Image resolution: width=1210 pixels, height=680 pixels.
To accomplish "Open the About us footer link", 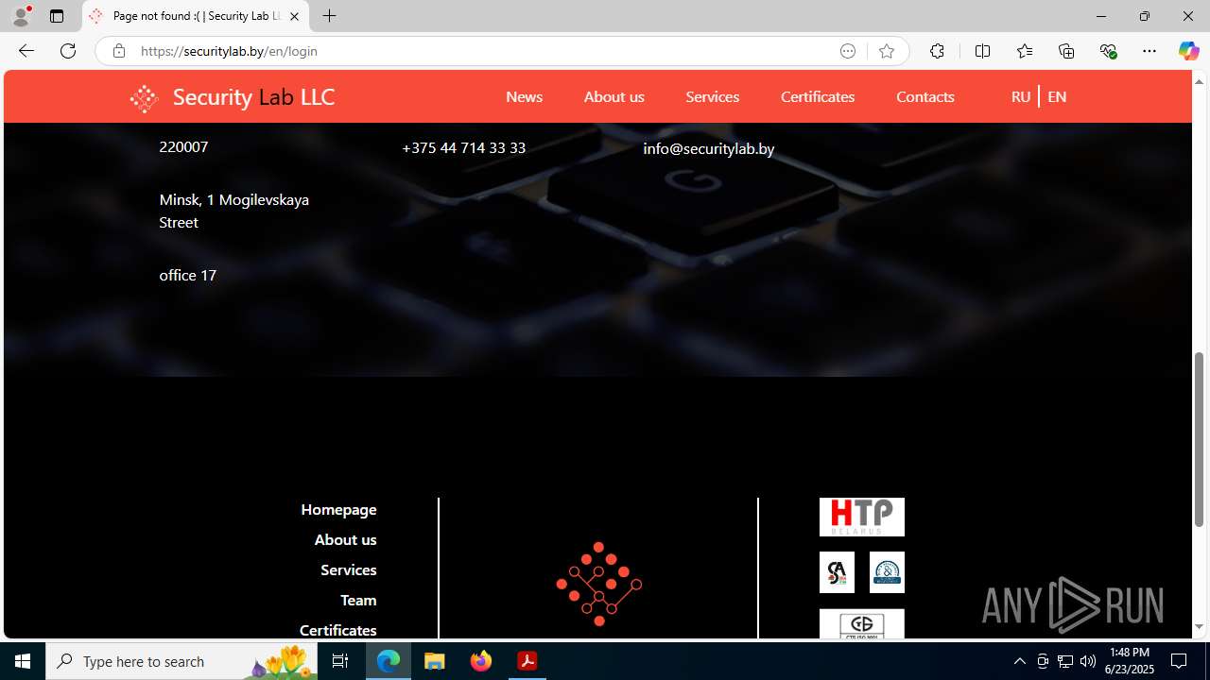I will pyautogui.click(x=345, y=539).
